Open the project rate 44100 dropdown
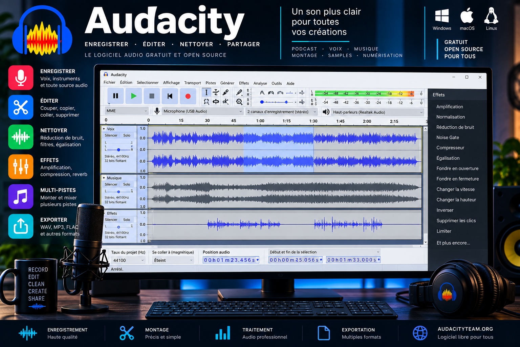This screenshot has height=347, width=520. [x=128, y=260]
